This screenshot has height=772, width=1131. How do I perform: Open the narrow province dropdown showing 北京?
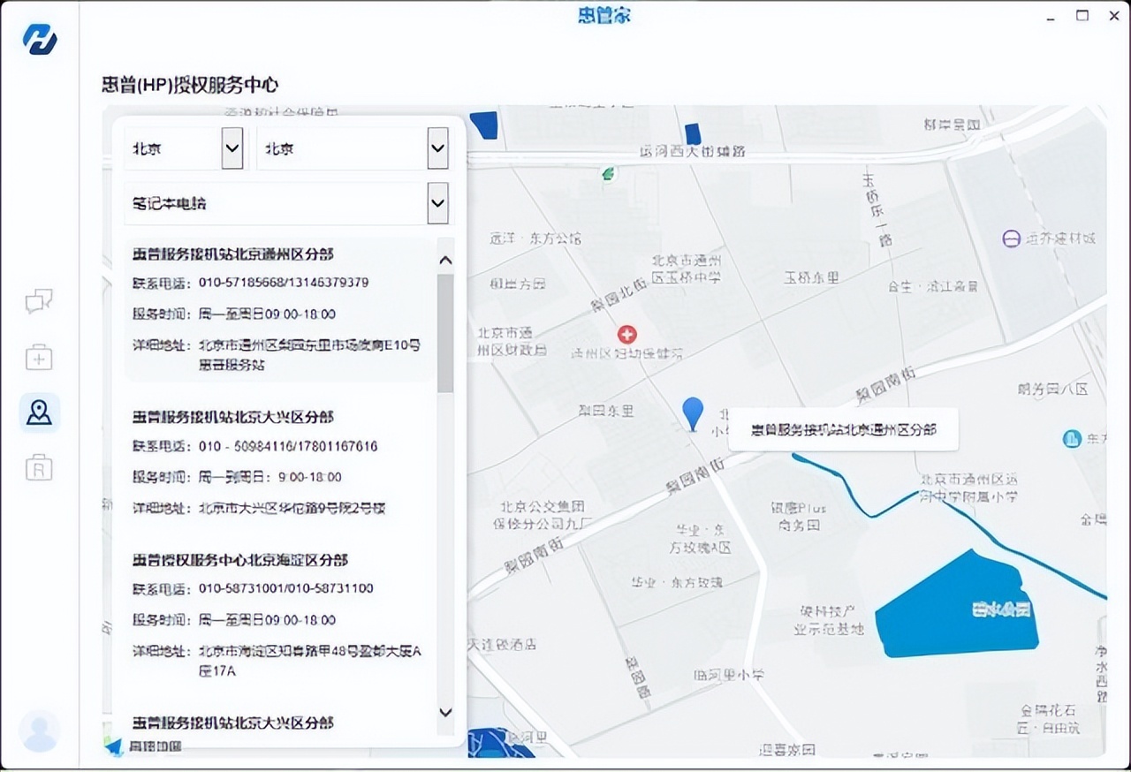(x=184, y=148)
